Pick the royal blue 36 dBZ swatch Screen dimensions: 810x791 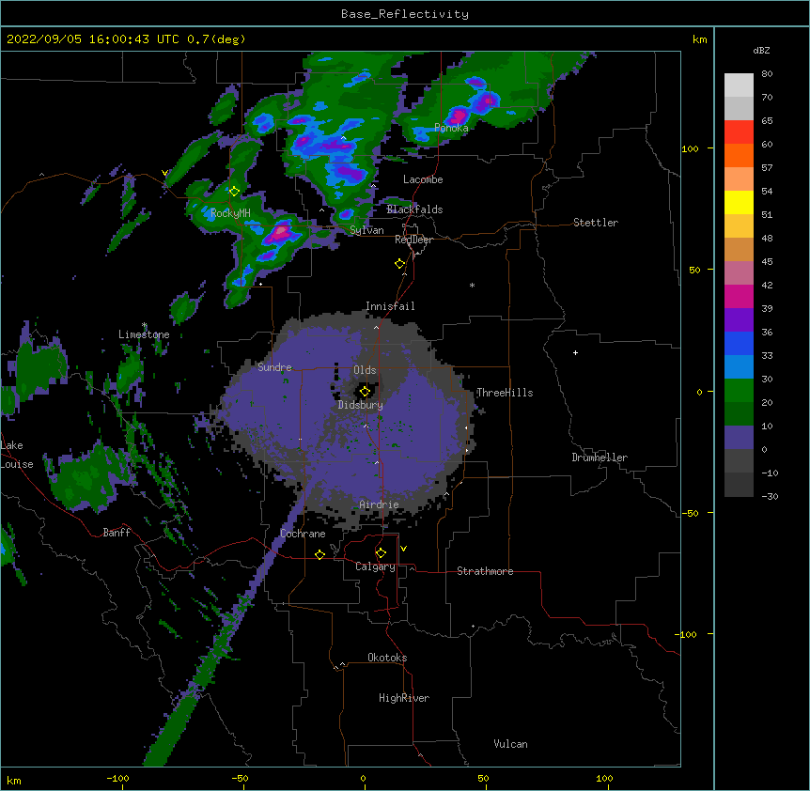click(739, 343)
